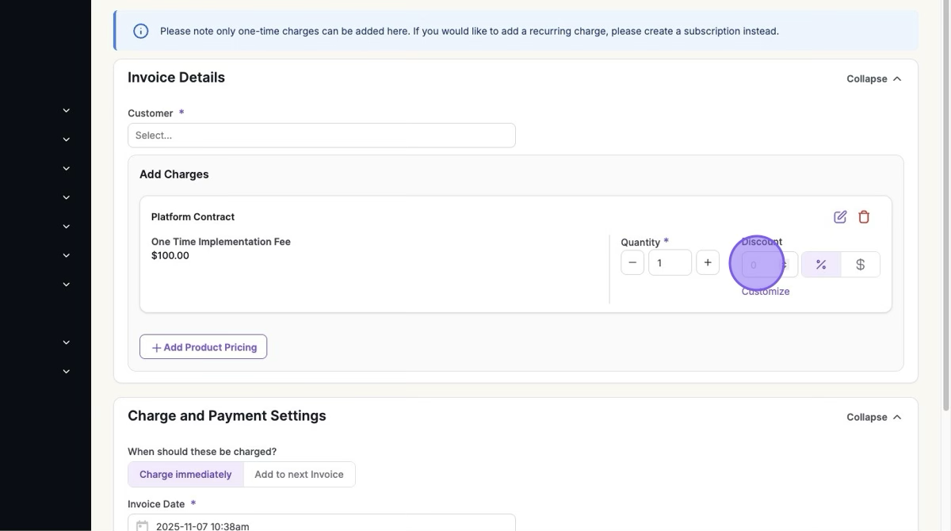Click the Customize link under Discount
Image resolution: width=951 pixels, height=531 pixels.
[766, 292]
